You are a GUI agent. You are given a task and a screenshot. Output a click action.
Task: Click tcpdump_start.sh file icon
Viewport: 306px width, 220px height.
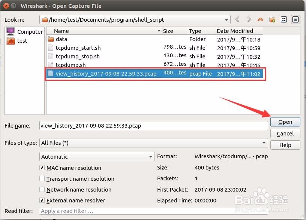click(51, 48)
